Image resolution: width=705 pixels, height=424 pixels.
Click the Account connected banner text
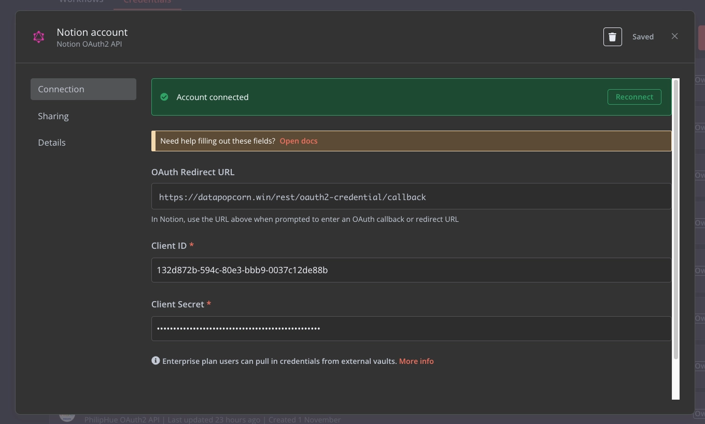pos(213,97)
